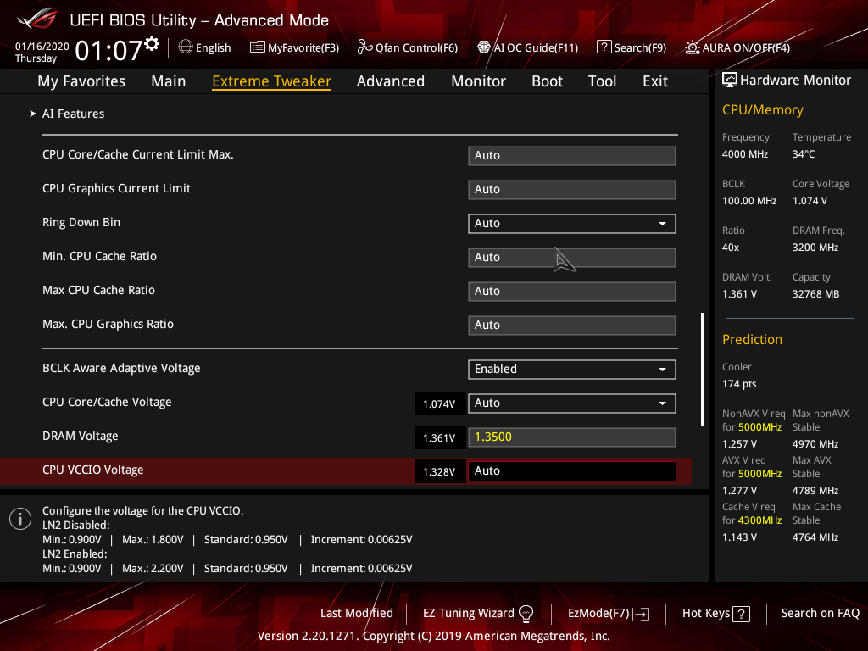This screenshot has height=651, width=868.
Task: Click the DRAM Voltage 1.3500 field
Action: (572, 437)
